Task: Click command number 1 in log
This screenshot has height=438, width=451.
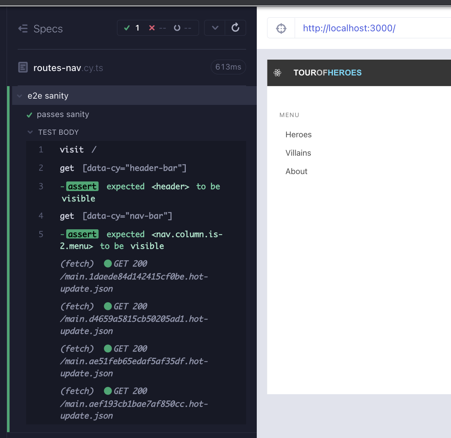Action: (41, 150)
